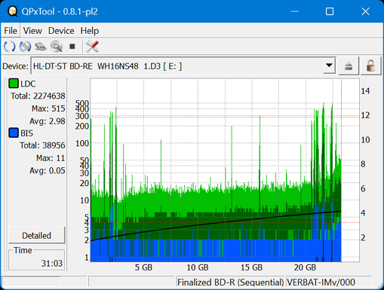Image resolution: width=384 pixels, height=290 pixels.
Task: Click the Finalized BD-R (Sequential) status field
Action: click(230, 282)
